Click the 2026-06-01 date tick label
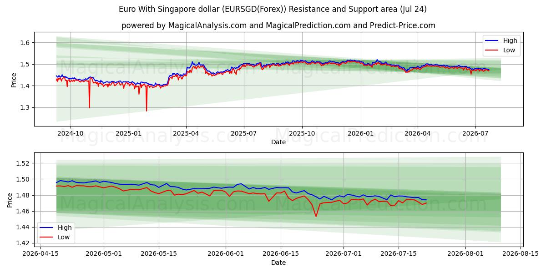The width and height of the screenshot is (546, 273). 226,254
